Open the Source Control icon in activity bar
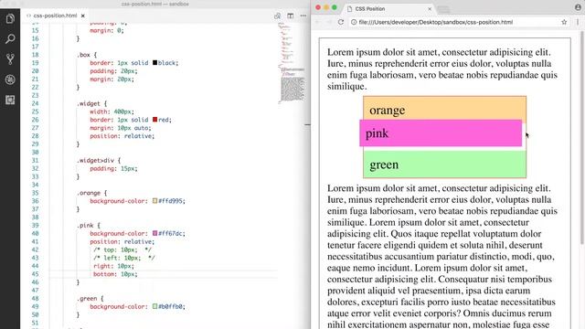Screen dimensions: 585x329 10,58
